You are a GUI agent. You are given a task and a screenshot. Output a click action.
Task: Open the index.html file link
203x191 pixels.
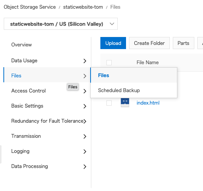148,103
